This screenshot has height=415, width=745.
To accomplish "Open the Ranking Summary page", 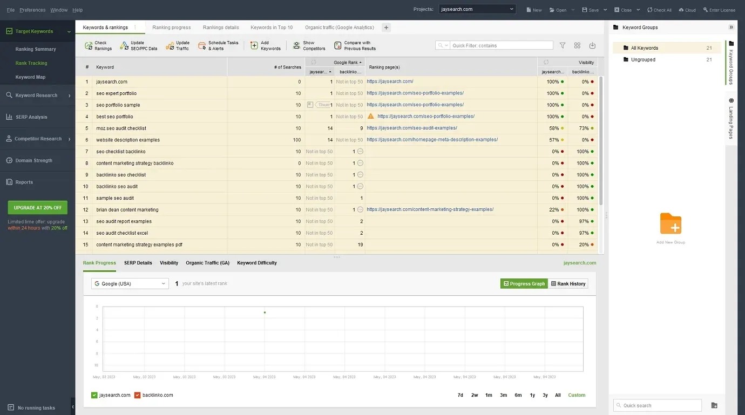I will pos(36,49).
